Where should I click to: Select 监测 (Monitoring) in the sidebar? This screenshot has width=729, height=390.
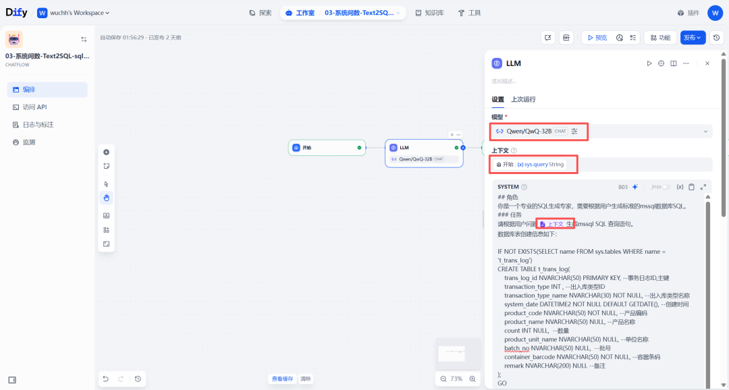pyautogui.click(x=47, y=142)
